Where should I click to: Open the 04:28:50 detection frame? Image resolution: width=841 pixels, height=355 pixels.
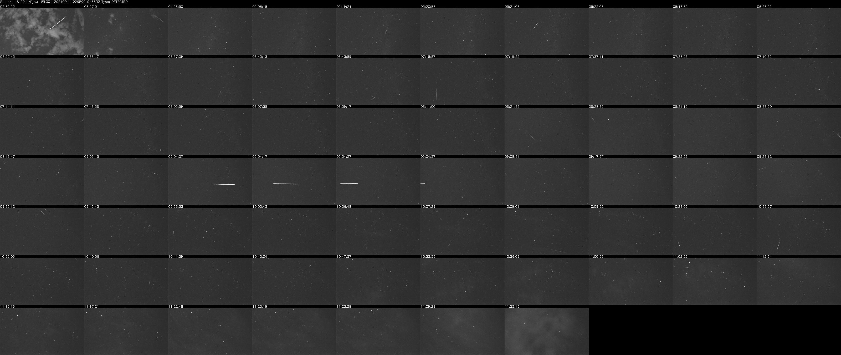(x=210, y=31)
